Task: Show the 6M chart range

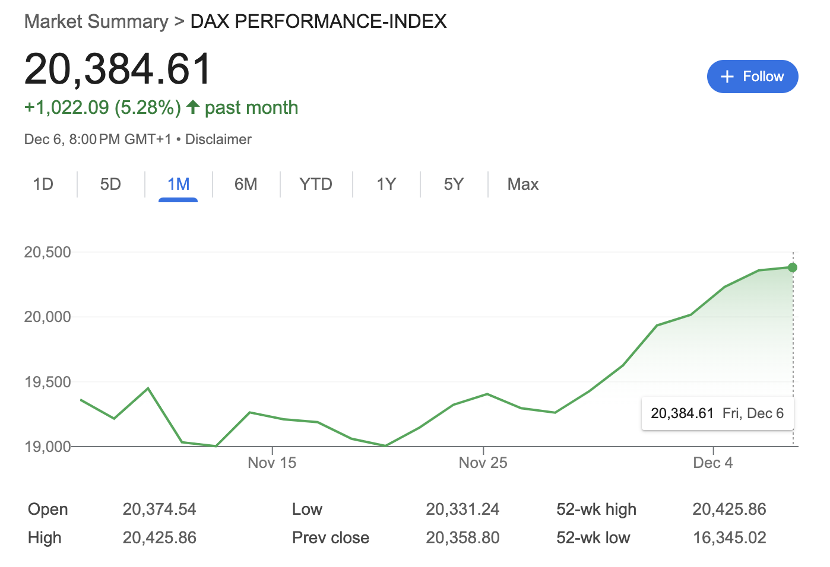Action: (x=246, y=184)
